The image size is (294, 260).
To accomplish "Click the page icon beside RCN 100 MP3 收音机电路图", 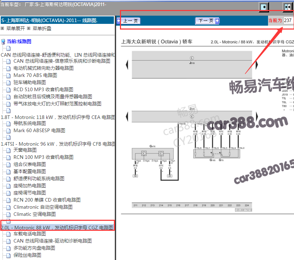I will tap(9, 157).
